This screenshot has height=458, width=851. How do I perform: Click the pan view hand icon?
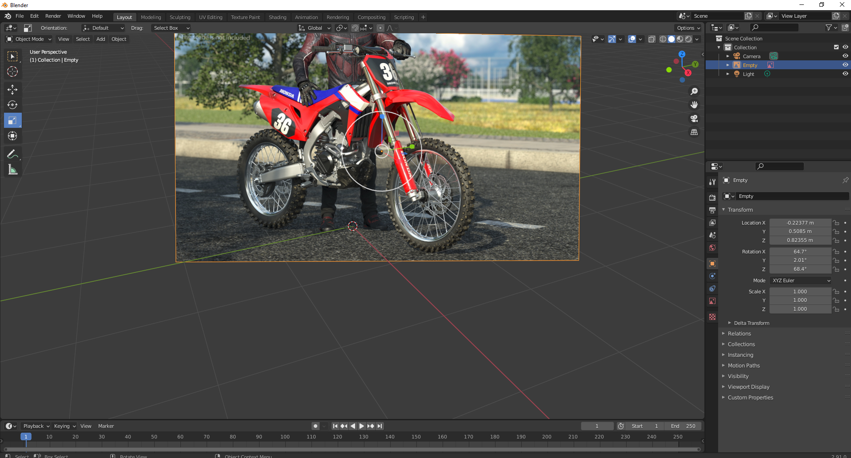694,105
